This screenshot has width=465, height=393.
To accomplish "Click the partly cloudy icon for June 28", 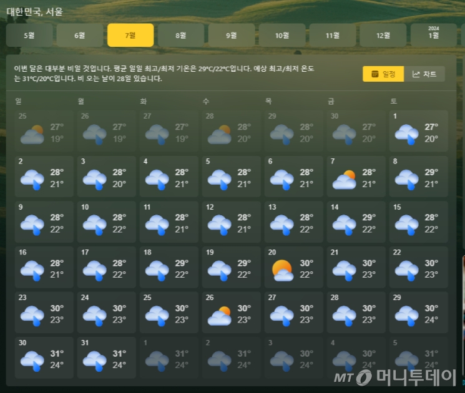I will [220, 134].
